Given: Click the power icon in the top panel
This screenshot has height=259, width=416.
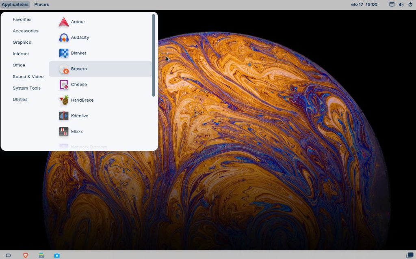Looking at the screenshot, I should pos(410,4).
